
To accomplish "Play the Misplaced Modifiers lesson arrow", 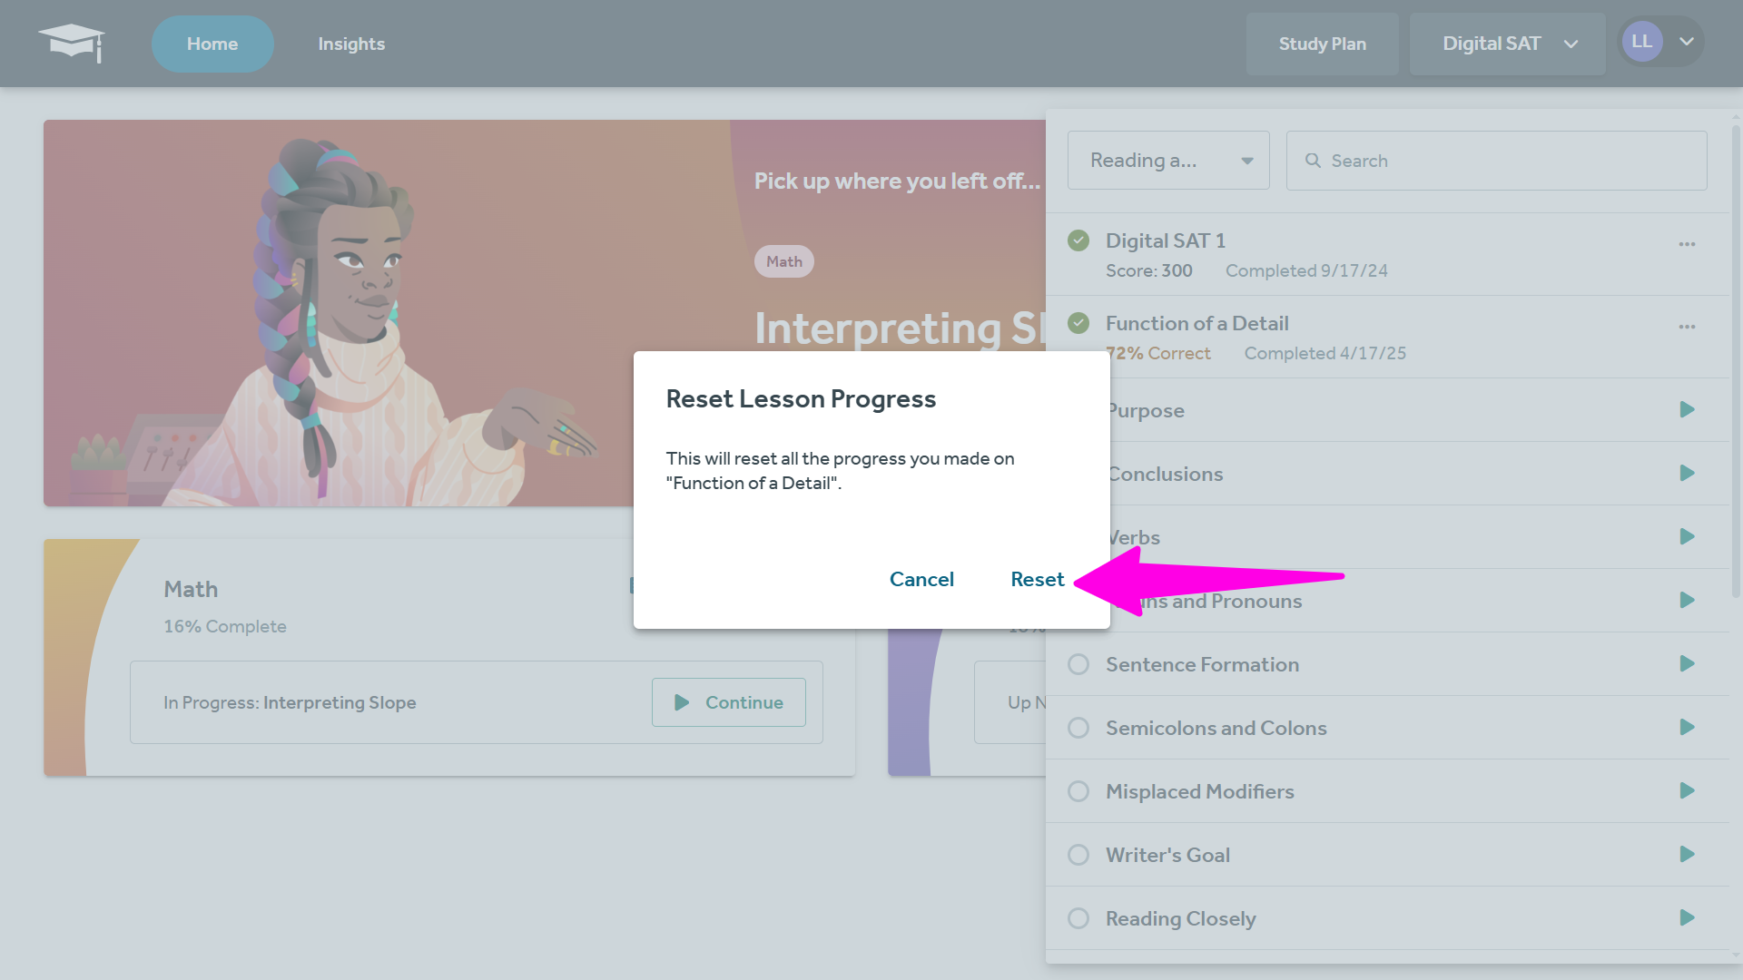I will (1687, 791).
